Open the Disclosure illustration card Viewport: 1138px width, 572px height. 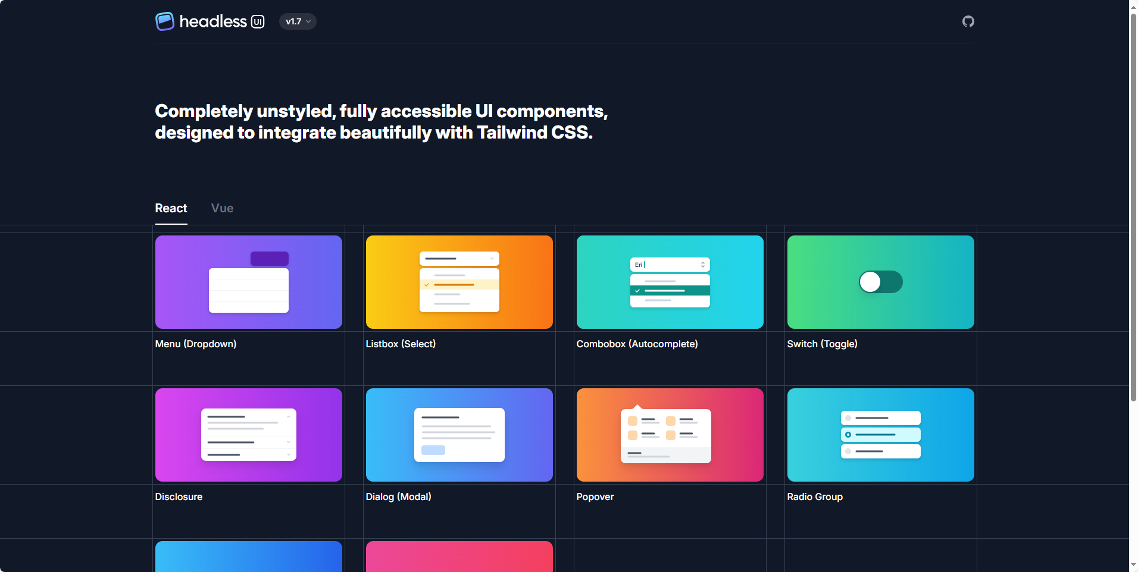248,435
